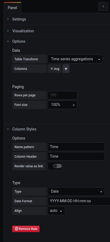The image size is (110, 242).
Task: Open the Align auto dropdown
Action: pyautogui.click(x=56, y=211)
